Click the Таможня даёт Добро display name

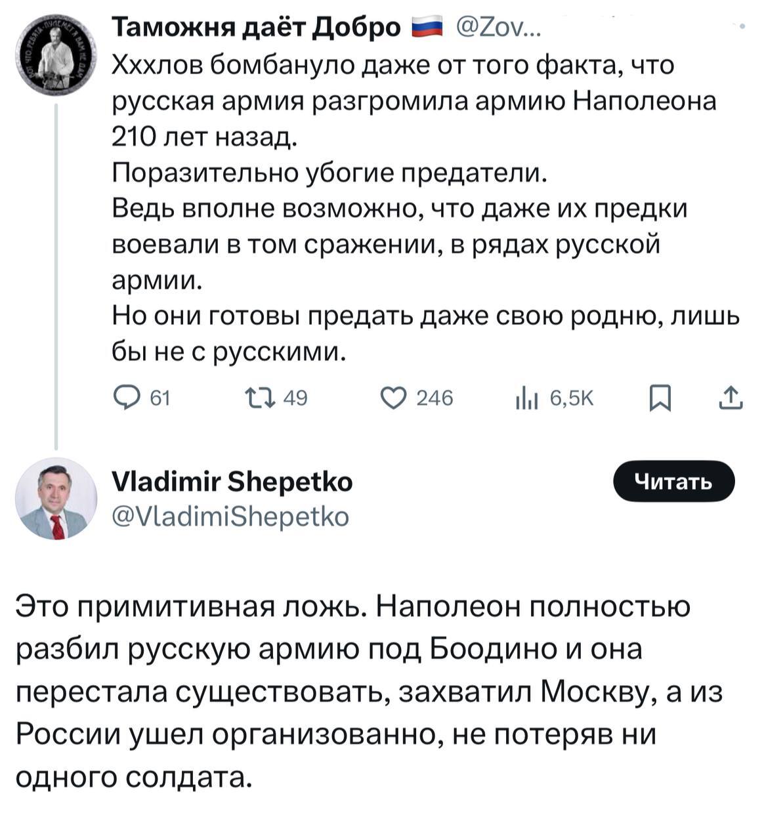pyautogui.click(x=257, y=28)
